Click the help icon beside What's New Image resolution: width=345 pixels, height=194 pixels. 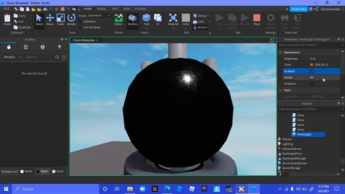pyautogui.click(x=310, y=9)
